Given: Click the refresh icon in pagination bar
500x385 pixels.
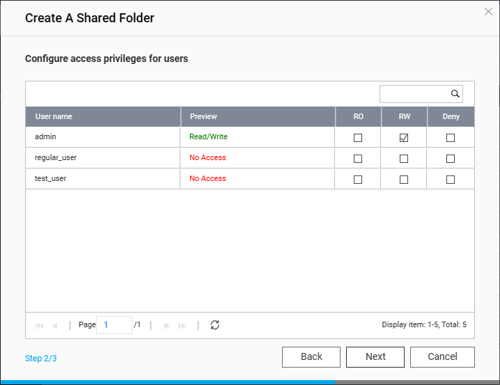Looking at the screenshot, I should (x=214, y=325).
